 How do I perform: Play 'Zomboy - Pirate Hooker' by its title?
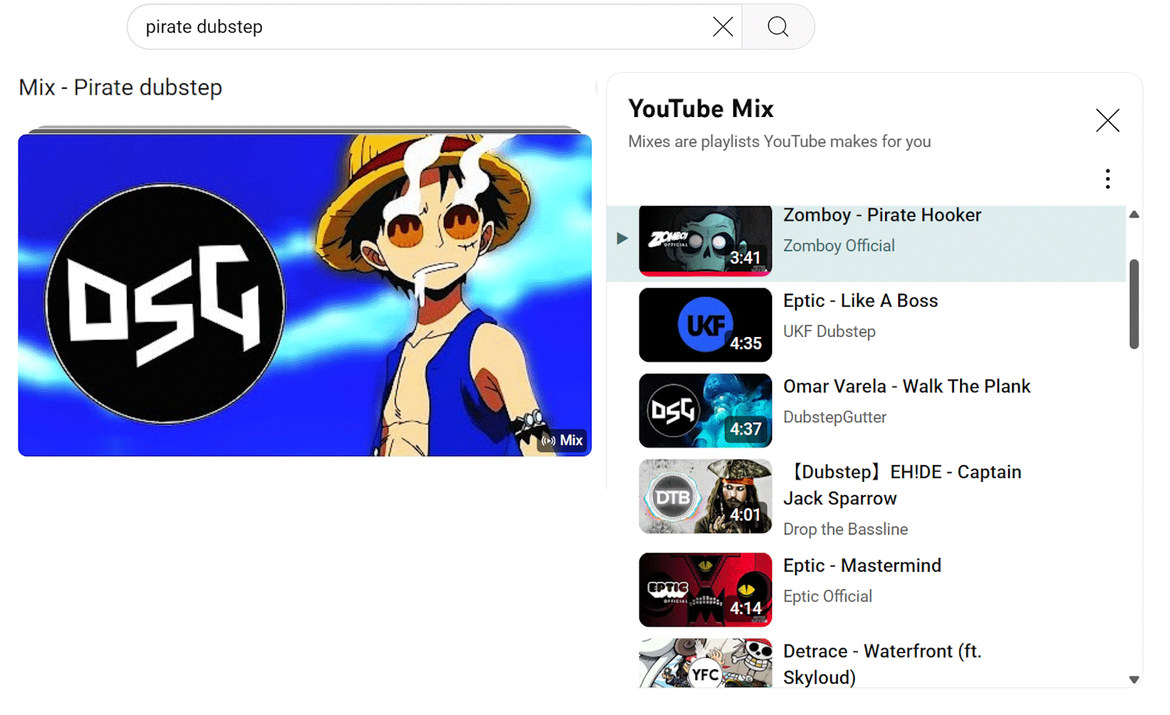tap(882, 215)
